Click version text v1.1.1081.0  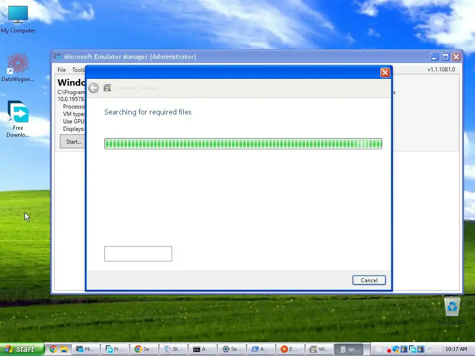click(x=441, y=70)
